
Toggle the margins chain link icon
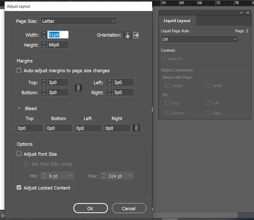(x=78, y=88)
